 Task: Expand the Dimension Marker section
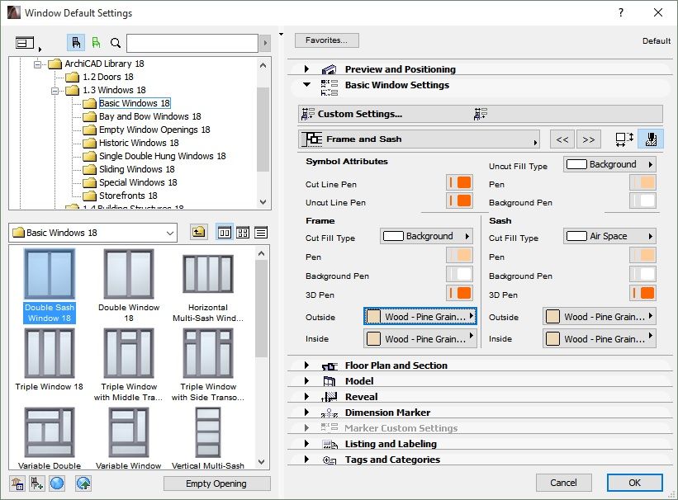[x=308, y=412]
